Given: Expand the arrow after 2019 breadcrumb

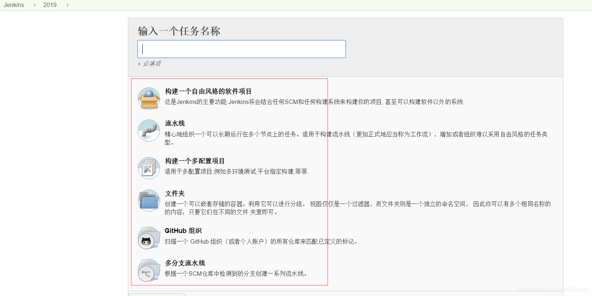Looking at the screenshot, I should click(x=67, y=5).
